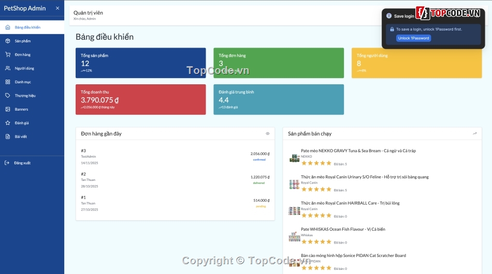The width and height of the screenshot is (492, 274).
Task: Click the trend icon in Sản phẩm bán chạy
Action: (x=474, y=133)
